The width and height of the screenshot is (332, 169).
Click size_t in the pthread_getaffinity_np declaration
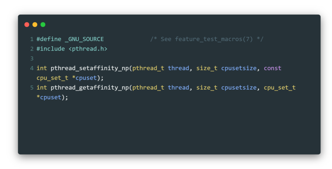click(207, 87)
